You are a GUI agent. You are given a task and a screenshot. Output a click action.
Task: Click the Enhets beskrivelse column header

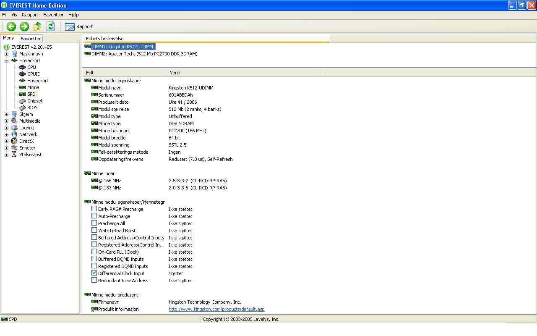[x=206, y=38]
